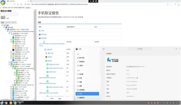Expand the 浏览器 tree node
Viewport: 181px width, 105px height.
pyautogui.click(x=9, y=62)
